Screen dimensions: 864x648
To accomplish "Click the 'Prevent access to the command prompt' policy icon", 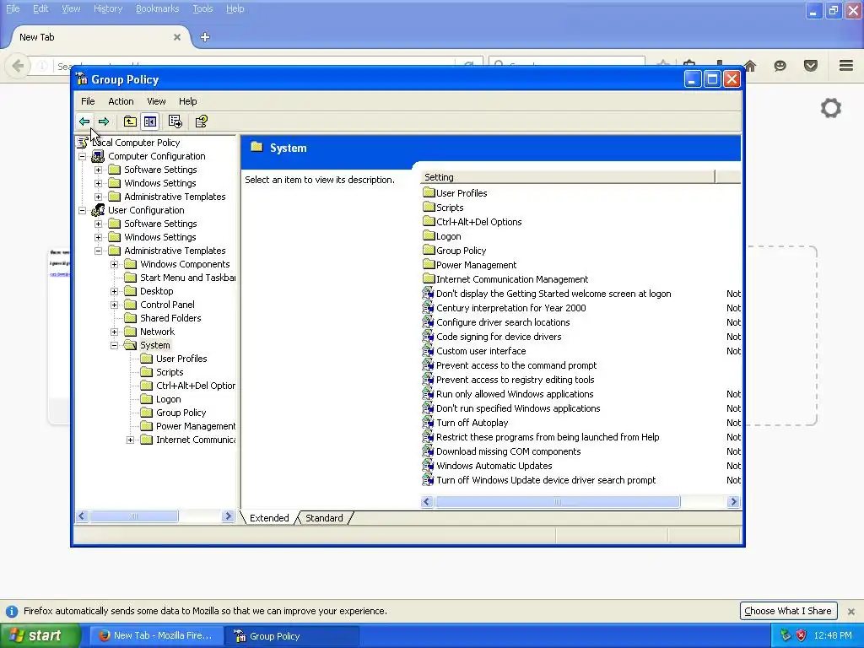I will pyautogui.click(x=428, y=365).
